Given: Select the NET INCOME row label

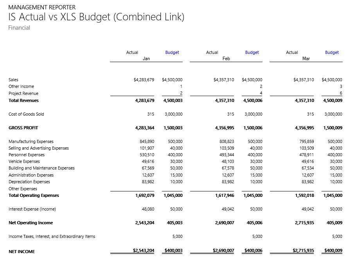Looking at the screenshot, I should [22, 252].
